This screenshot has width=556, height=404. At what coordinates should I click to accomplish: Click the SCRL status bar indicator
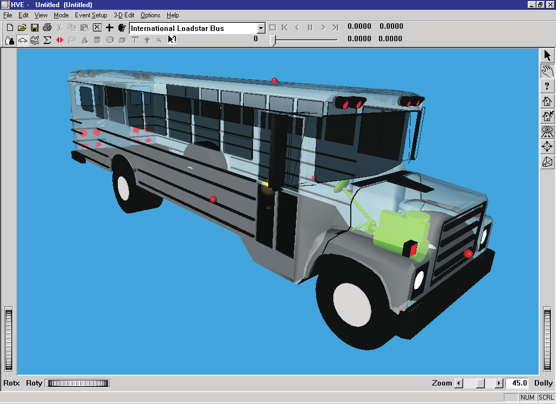546,397
